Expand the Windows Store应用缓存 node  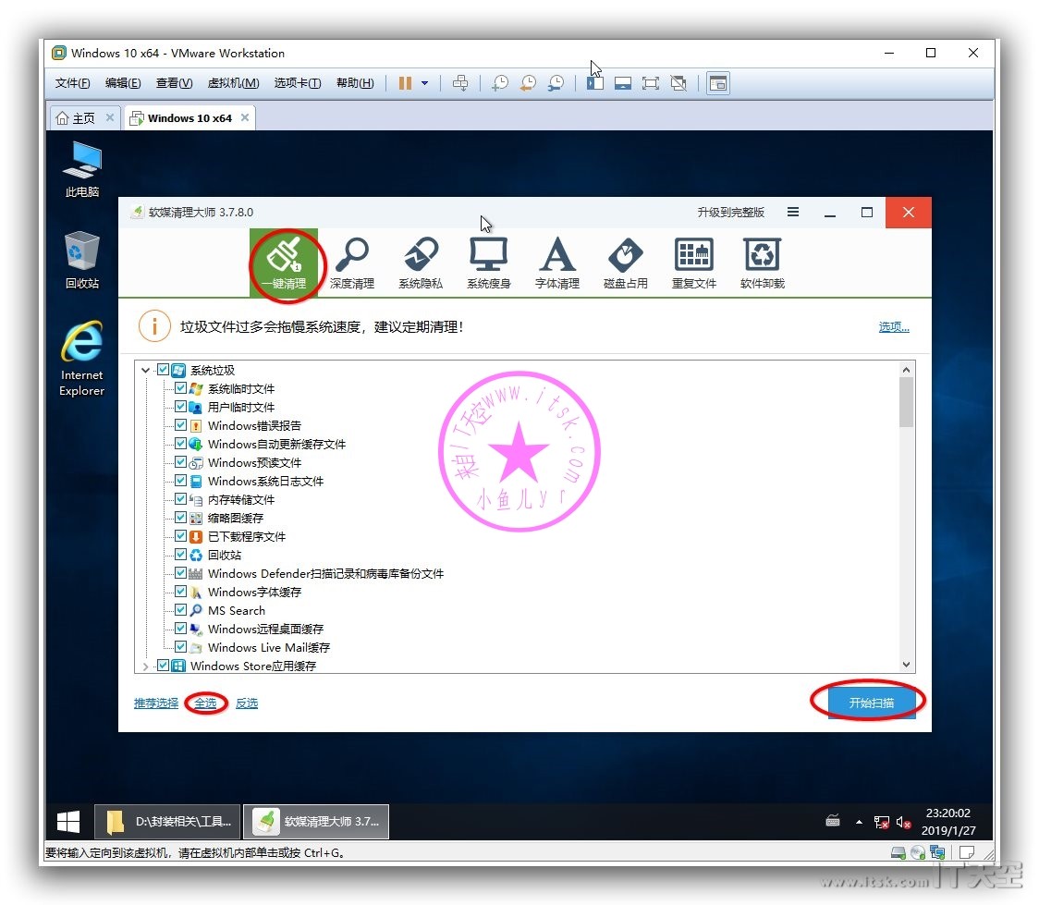146,666
